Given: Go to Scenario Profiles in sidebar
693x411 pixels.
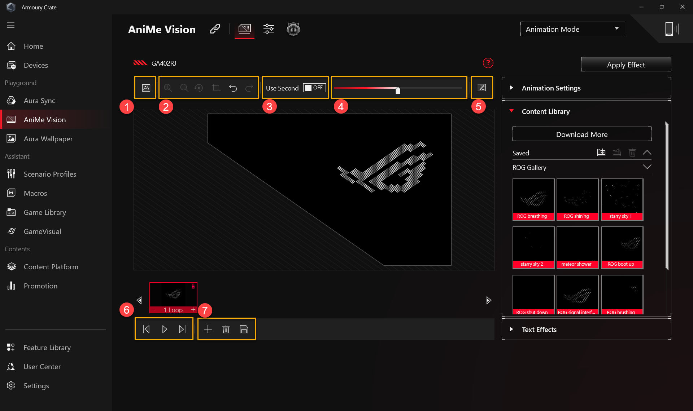Looking at the screenshot, I should [50, 174].
